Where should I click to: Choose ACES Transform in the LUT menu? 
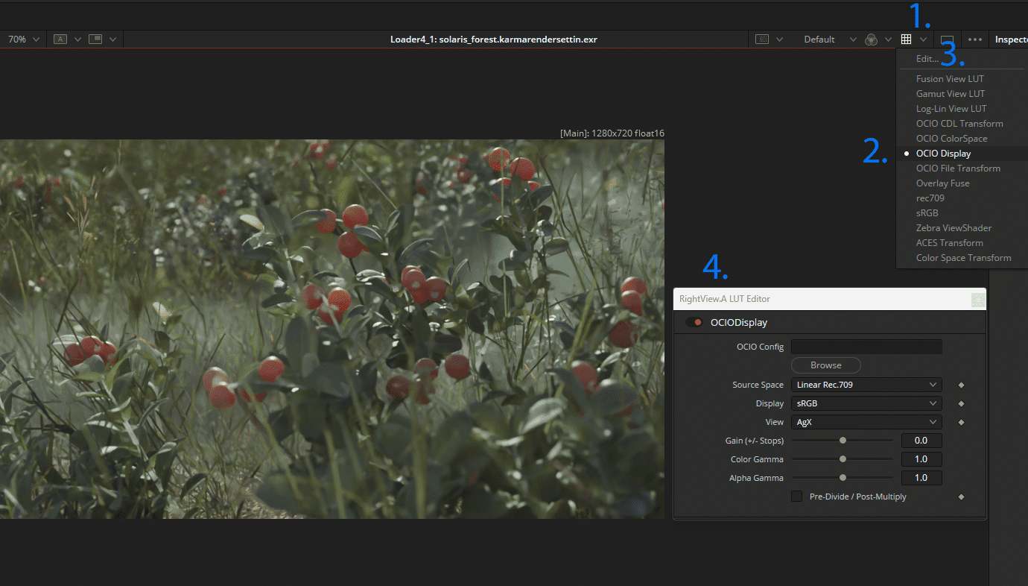click(949, 243)
